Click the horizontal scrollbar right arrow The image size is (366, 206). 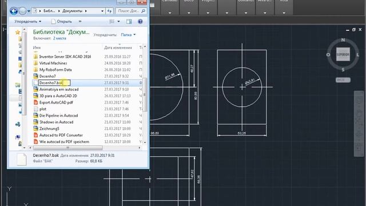pos(140,148)
